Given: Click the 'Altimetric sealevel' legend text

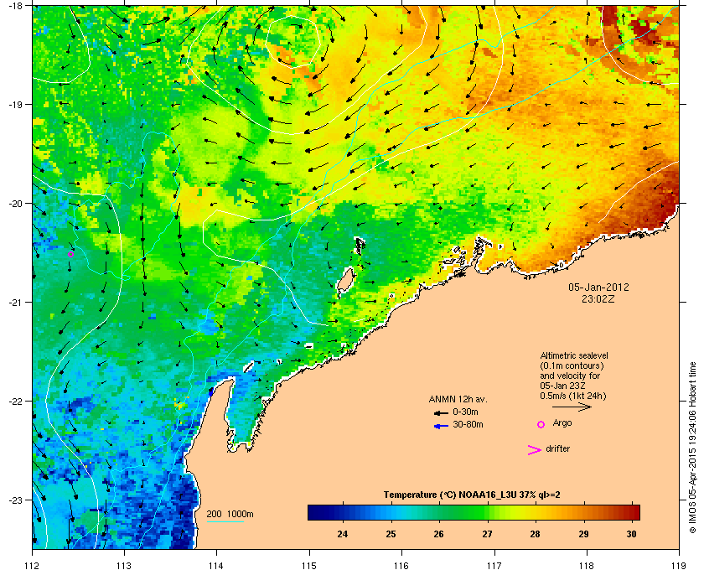Looking at the screenshot, I should (574, 355).
